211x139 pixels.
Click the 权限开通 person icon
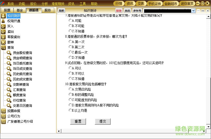3,21
